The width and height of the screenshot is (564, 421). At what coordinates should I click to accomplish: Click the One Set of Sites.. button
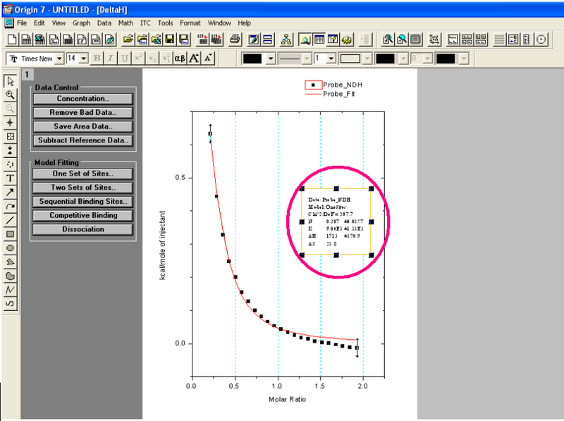[x=83, y=173]
